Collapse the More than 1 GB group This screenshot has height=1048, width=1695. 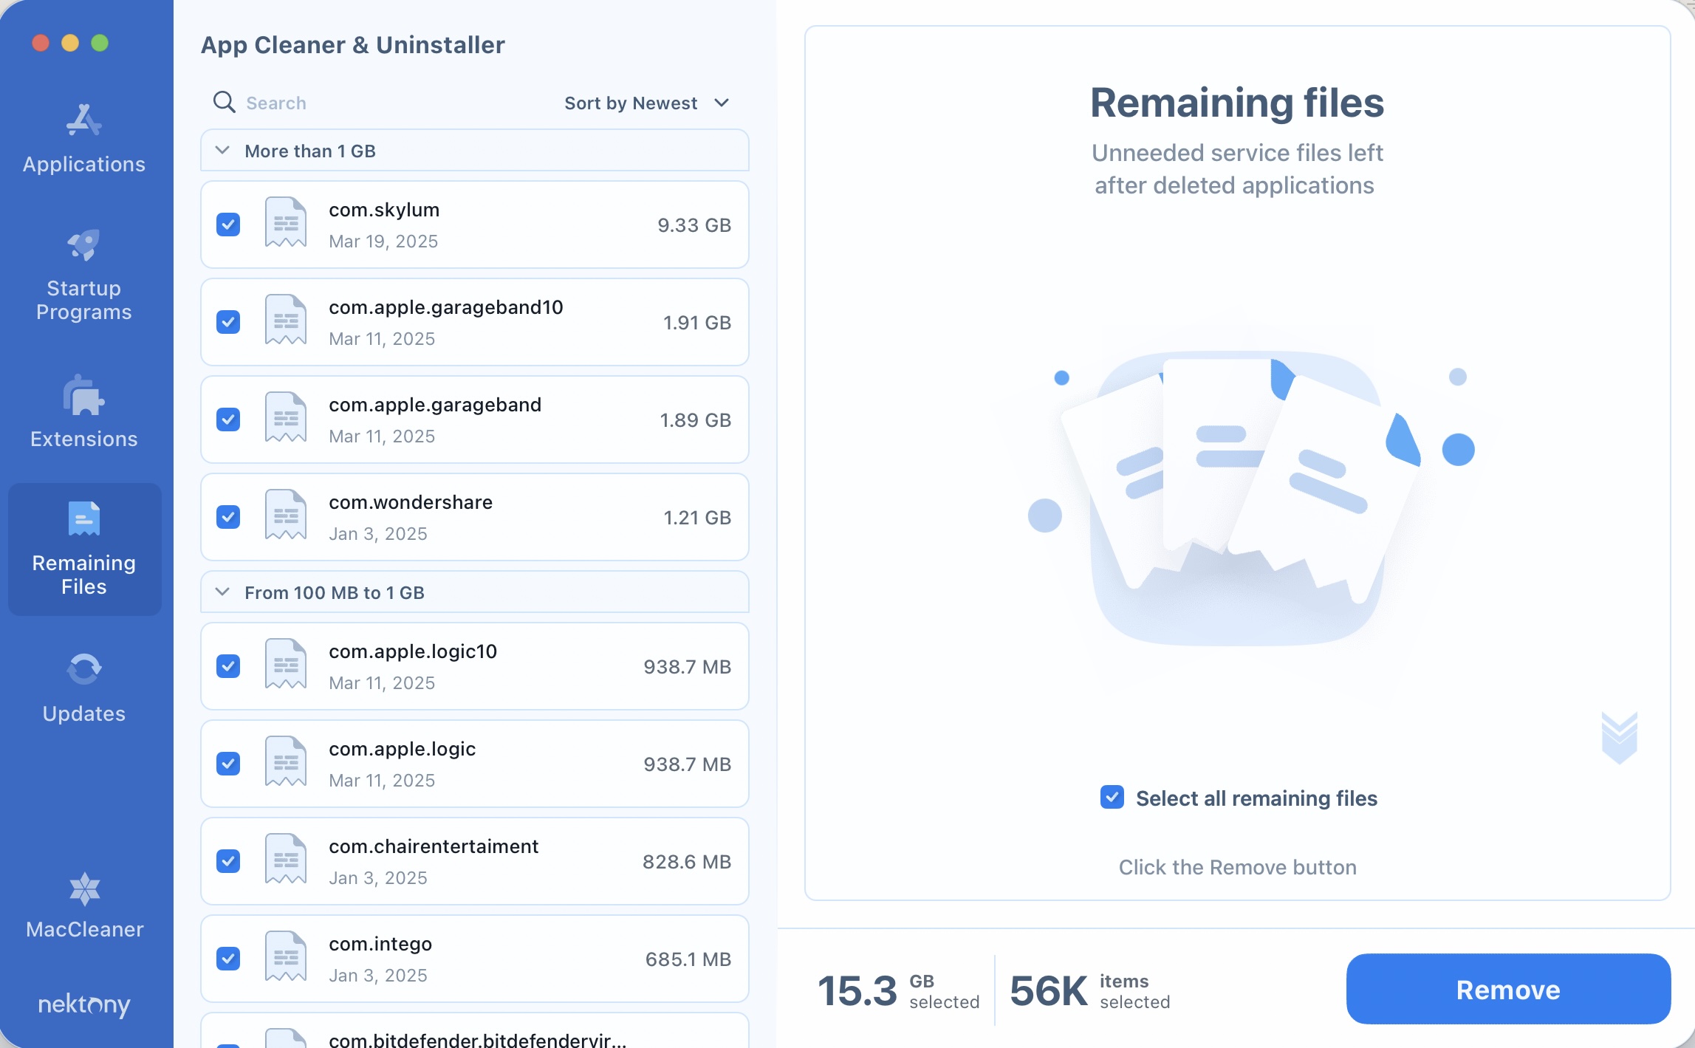point(222,150)
